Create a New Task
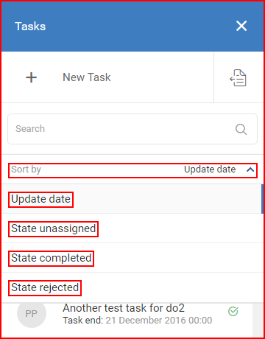Viewport: 265px width, 339px height. (87, 77)
